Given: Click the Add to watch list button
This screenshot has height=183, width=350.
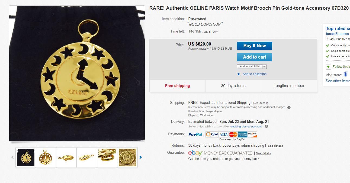Looking at the screenshot, I should [250, 67].
